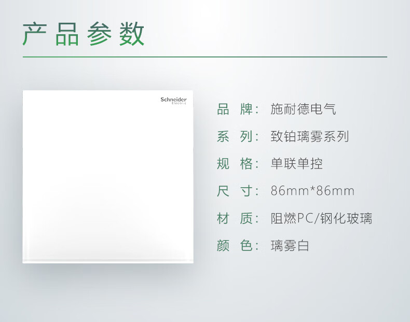Select the brand value 施耐德电气
410x322 pixels.
(x=303, y=109)
